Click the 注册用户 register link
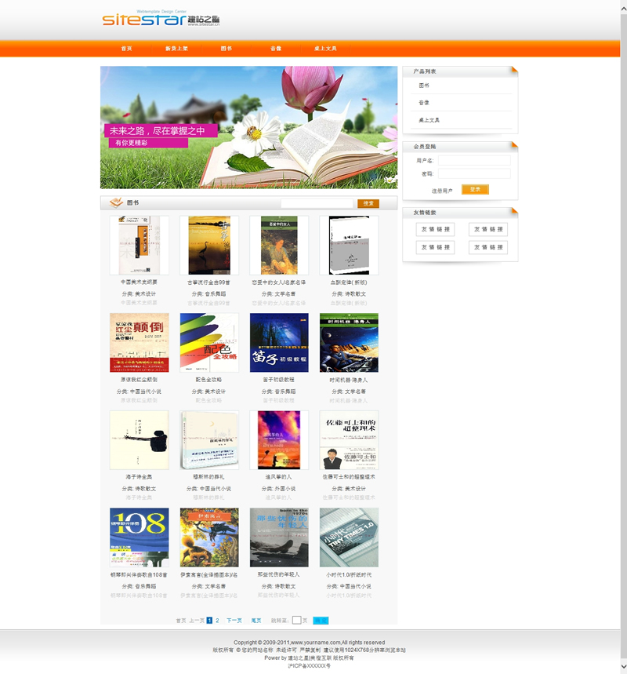Screen dimensions: 627x674 (x=442, y=191)
